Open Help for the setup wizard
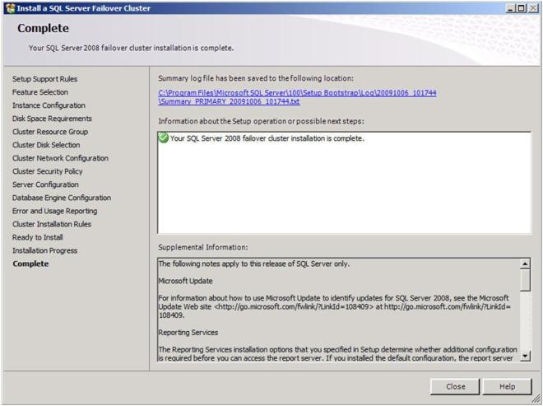Screen dimensions: 543x406 click(x=507, y=386)
